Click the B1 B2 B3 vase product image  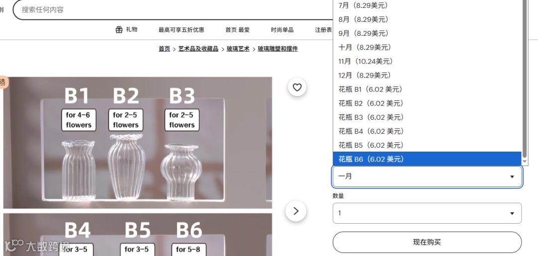137,143
